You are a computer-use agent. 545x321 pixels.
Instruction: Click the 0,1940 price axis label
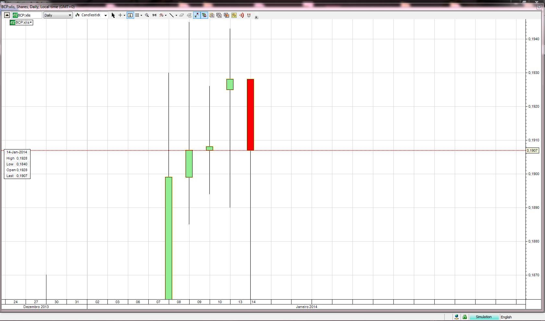click(x=534, y=39)
